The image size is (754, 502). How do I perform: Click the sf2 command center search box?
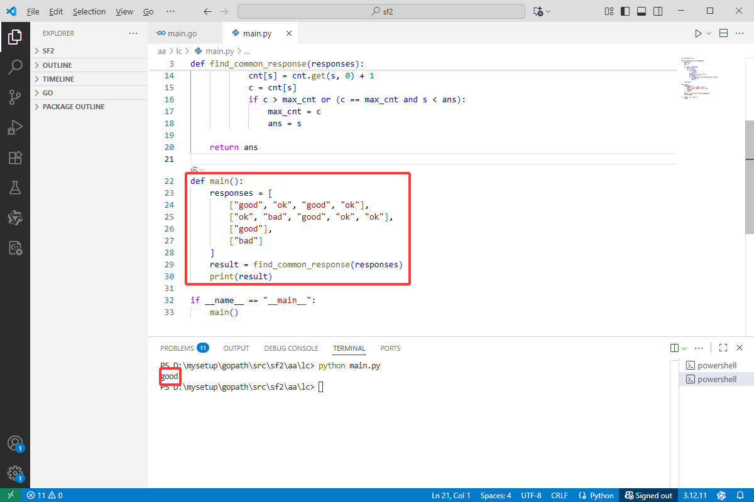(x=381, y=11)
